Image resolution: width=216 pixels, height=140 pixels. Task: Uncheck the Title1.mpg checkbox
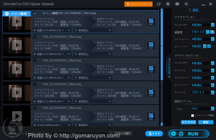pyautogui.click(x=35, y=13)
